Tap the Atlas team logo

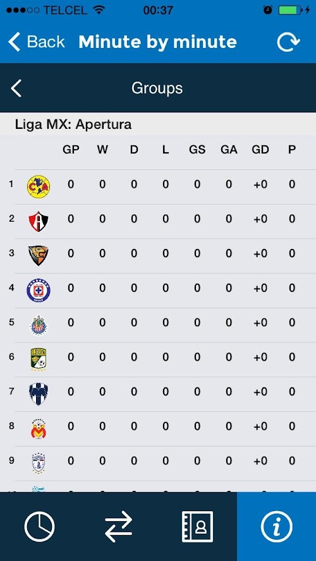[39, 221]
